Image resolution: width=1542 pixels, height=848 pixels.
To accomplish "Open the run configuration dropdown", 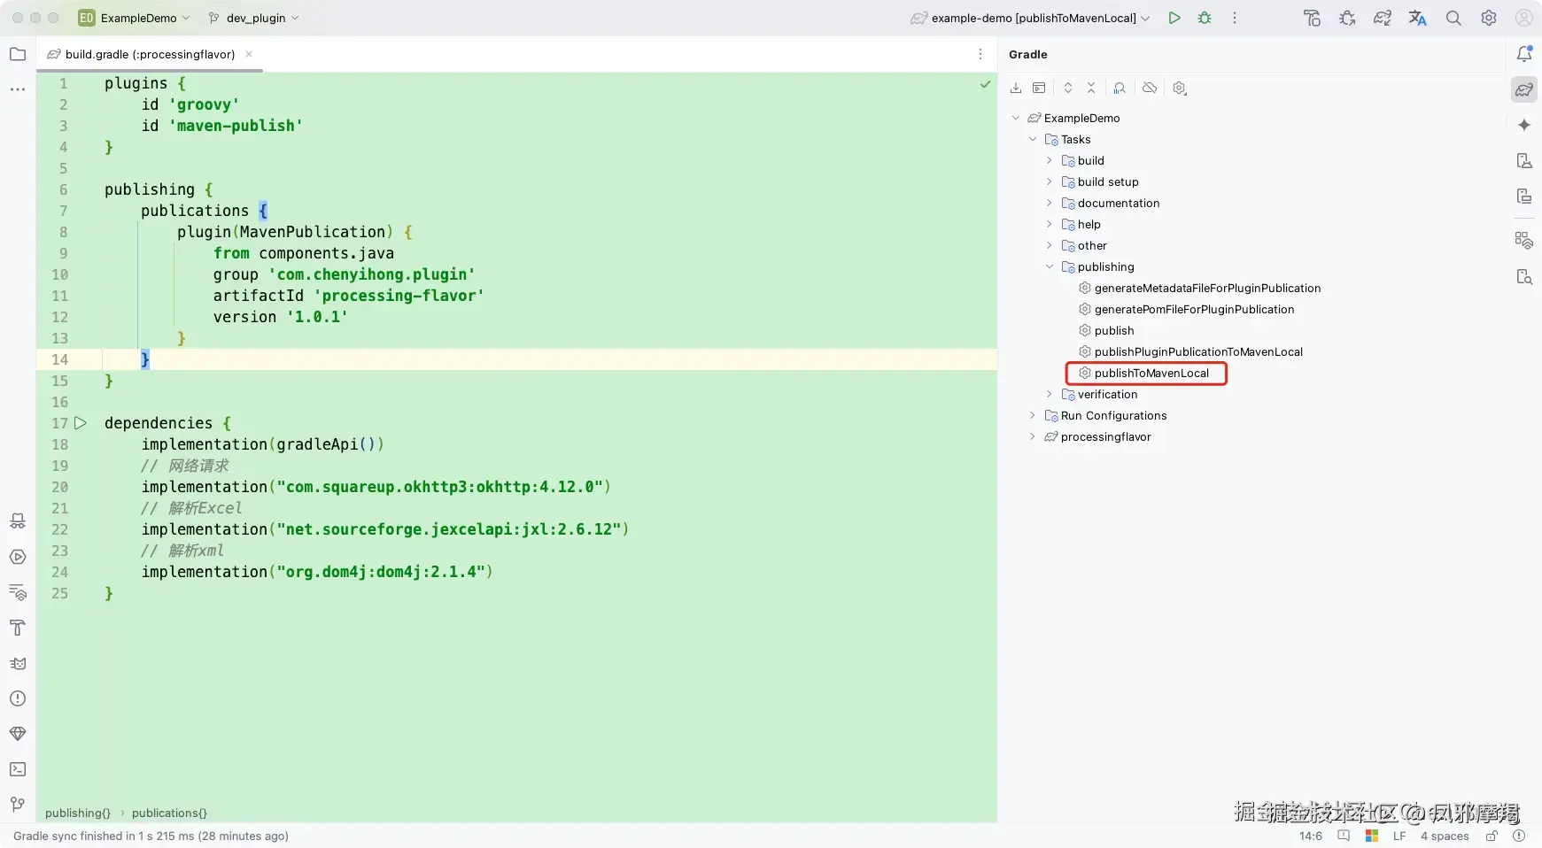I will (1032, 18).
